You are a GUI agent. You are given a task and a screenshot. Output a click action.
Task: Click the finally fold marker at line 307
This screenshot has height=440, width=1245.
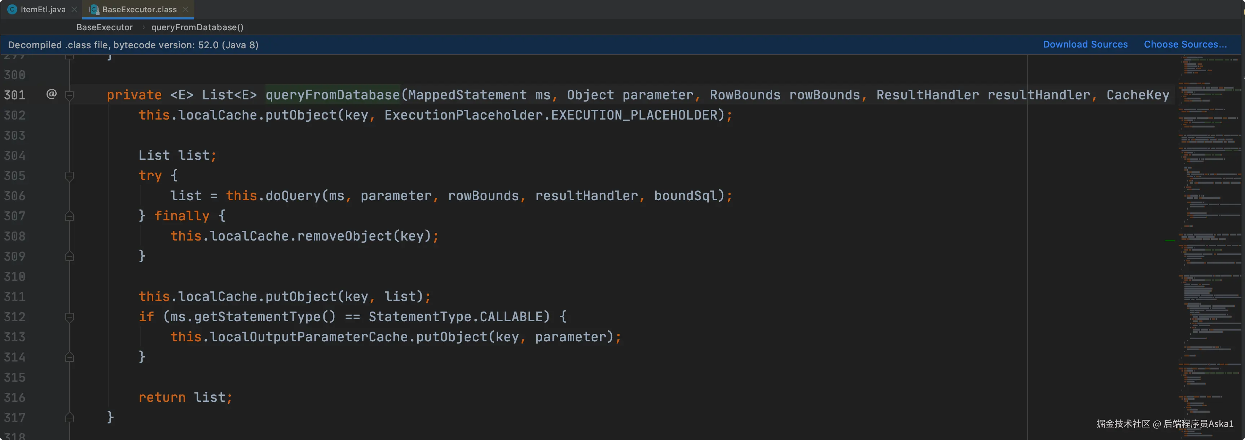click(70, 216)
